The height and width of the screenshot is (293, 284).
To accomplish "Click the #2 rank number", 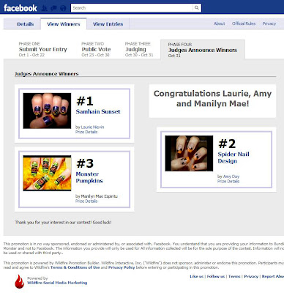I will (x=227, y=144).
